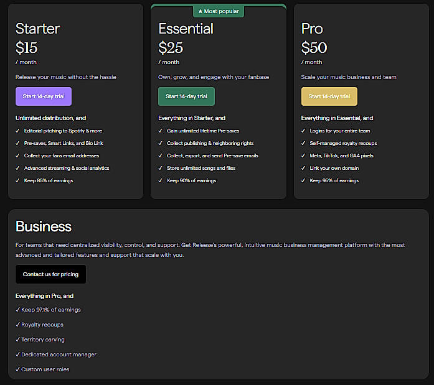Image resolution: width=434 pixels, height=385 pixels.
Task: Start the Pro plan 14-day trial
Action: coord(329,96)
